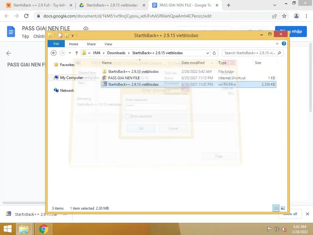
Task: Expand the Explorer ribbon with the chevron
Action: point(277,43)
